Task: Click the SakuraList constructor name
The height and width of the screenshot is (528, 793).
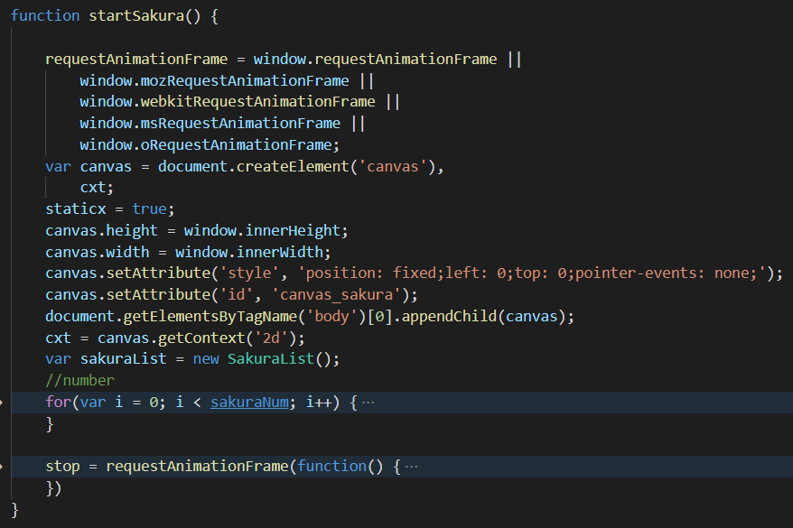Action: coord(271,359)
